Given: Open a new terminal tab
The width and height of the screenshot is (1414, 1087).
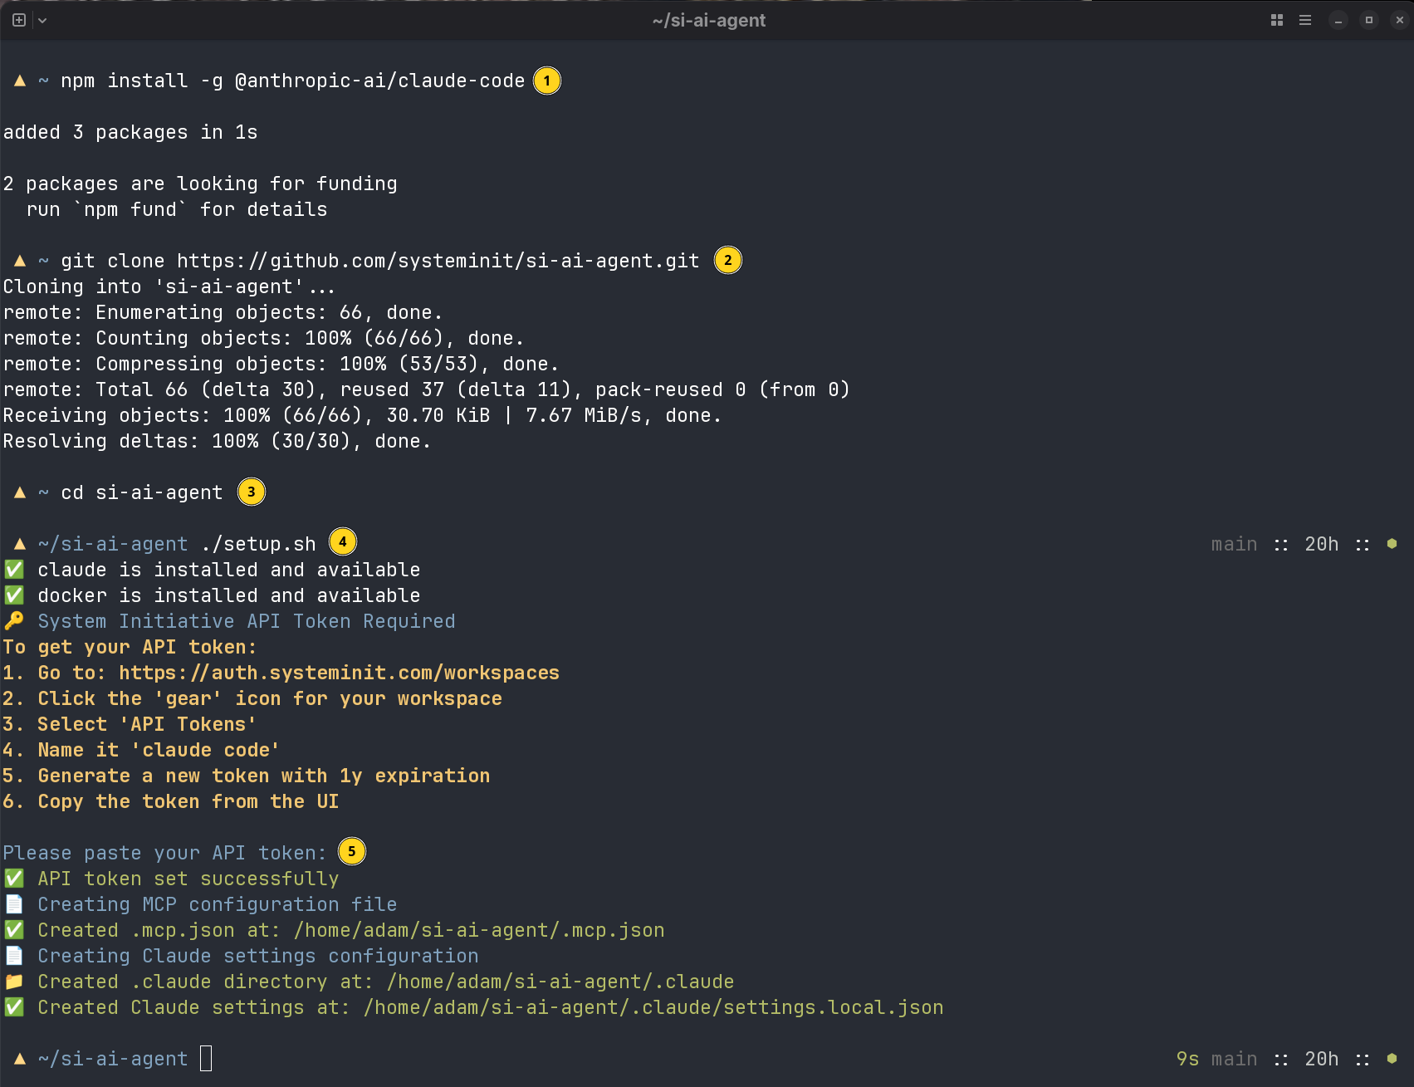Looking at the screenshot, I should pos(18,20).
